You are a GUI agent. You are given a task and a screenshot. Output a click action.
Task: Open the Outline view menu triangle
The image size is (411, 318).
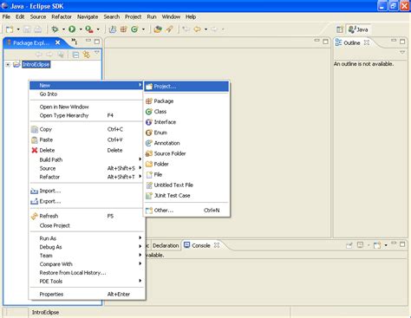pyautogui.click(x=402, y=52)
